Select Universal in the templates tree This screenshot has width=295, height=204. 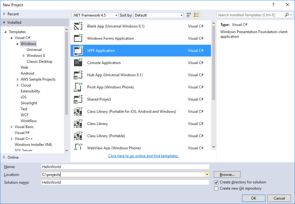point(34,49)
